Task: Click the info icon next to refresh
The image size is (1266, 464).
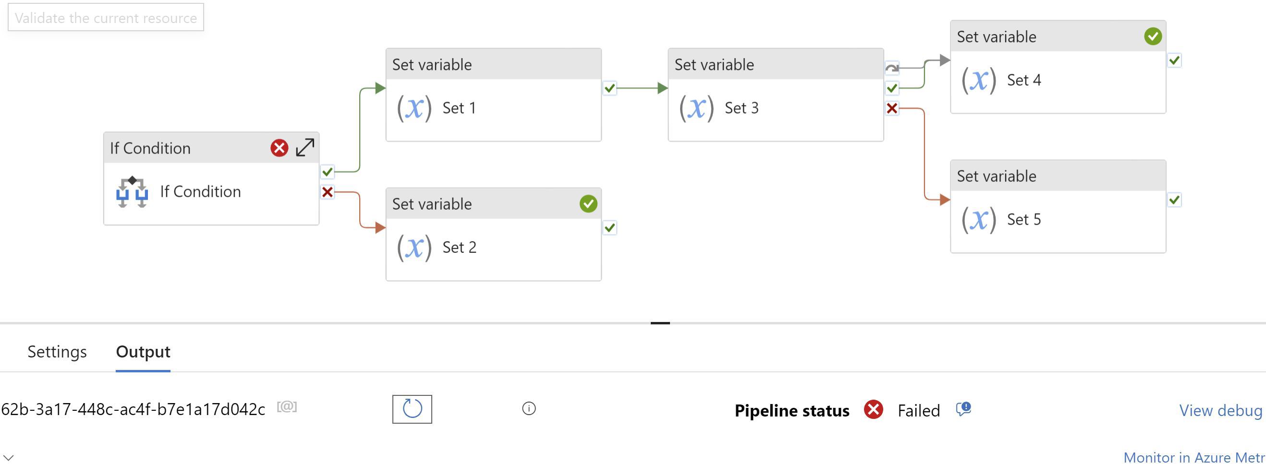Action: (529, 408)
